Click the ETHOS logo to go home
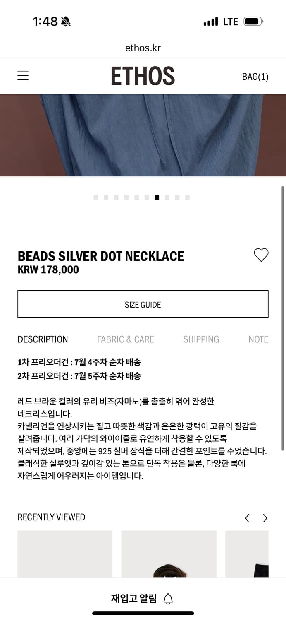Viewport: 286px width, 621px height. coord(143,76)
